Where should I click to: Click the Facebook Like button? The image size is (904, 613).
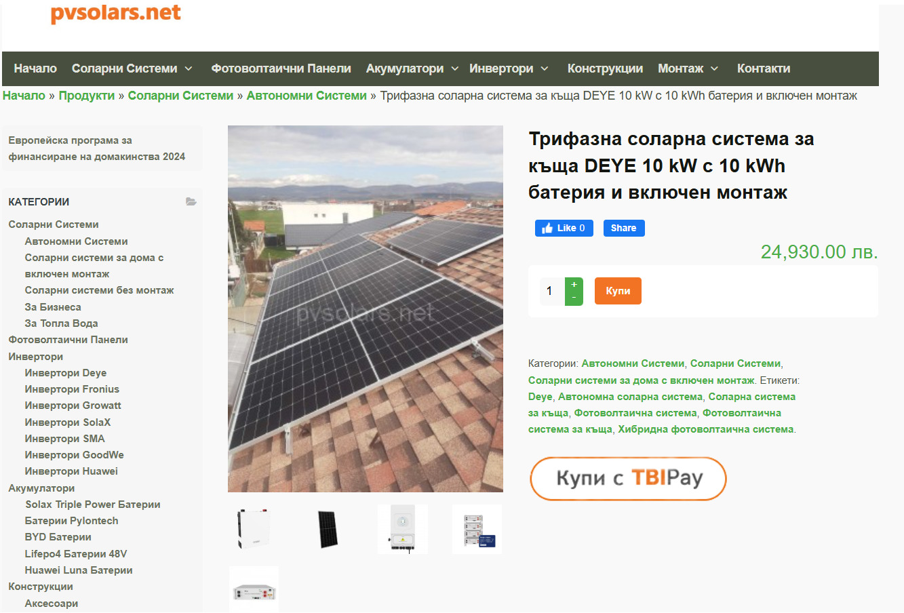[564, 228]
